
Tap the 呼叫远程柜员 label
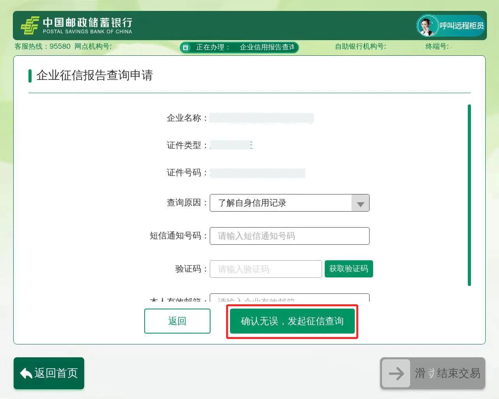pyautogui.click(x=462, y=26)
